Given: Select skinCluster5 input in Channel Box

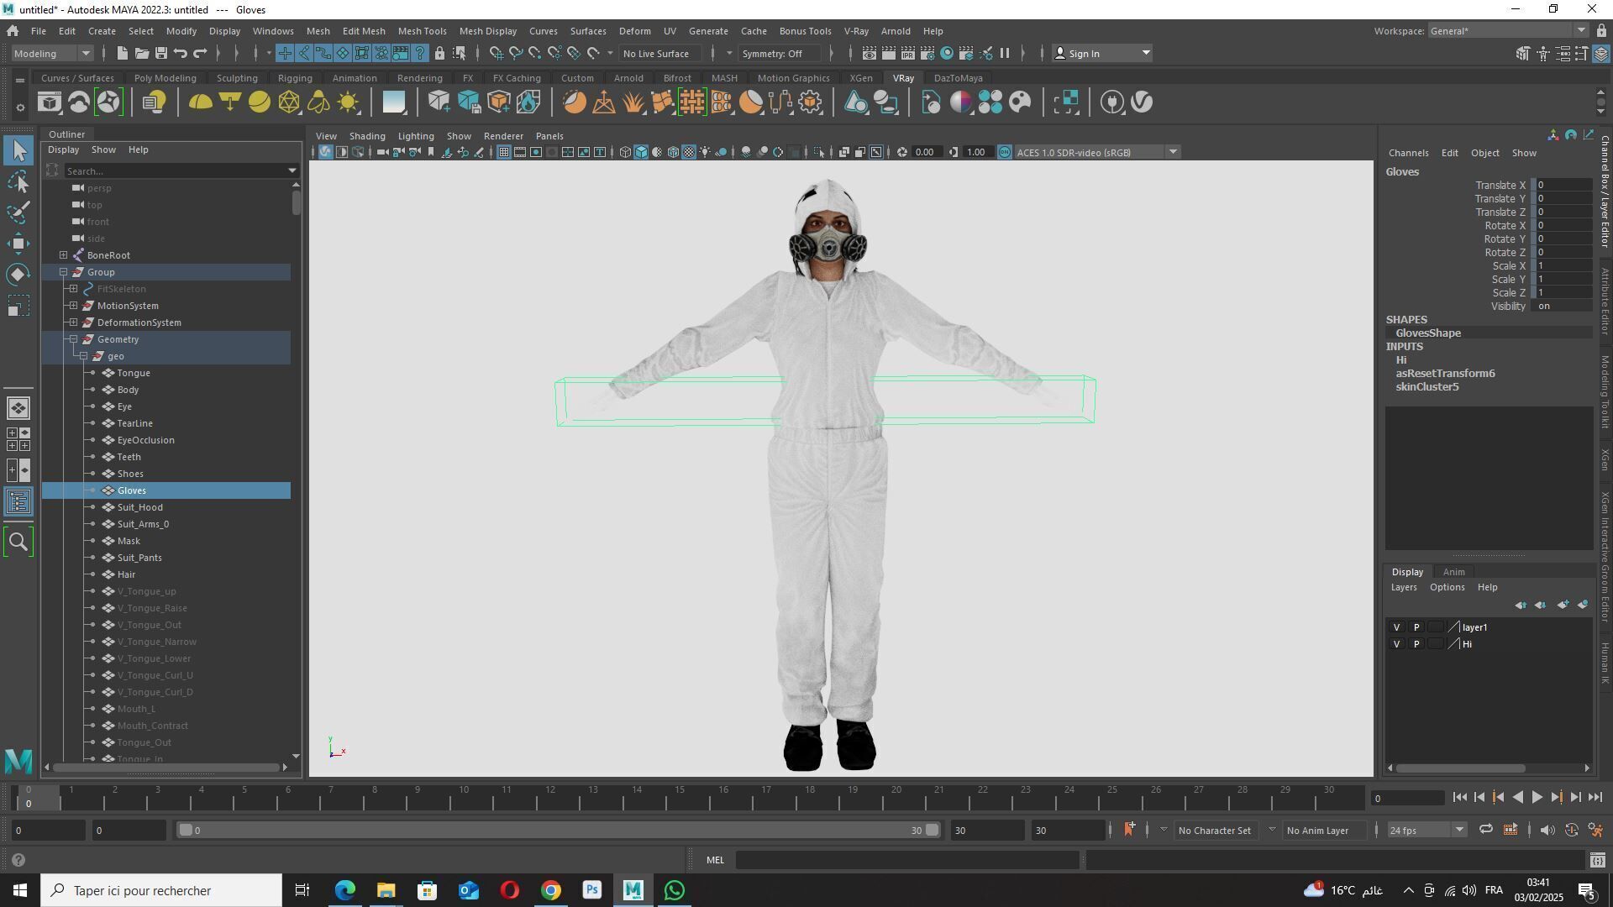Looking at the screenshot, I should (1426, 387).
